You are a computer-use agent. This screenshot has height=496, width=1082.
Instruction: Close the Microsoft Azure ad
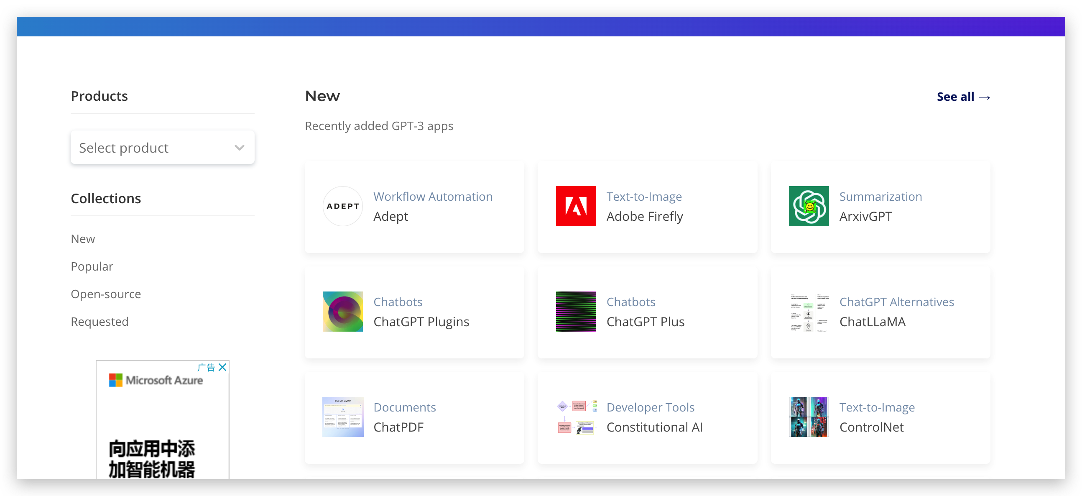[222, 367]
